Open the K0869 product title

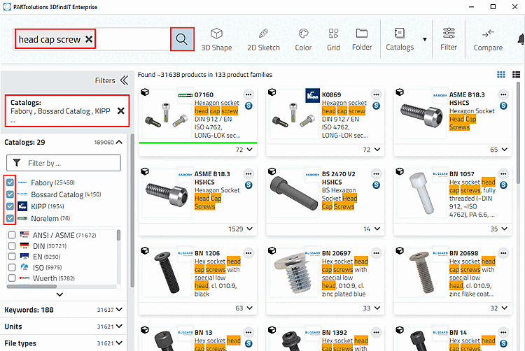[331, 94]
